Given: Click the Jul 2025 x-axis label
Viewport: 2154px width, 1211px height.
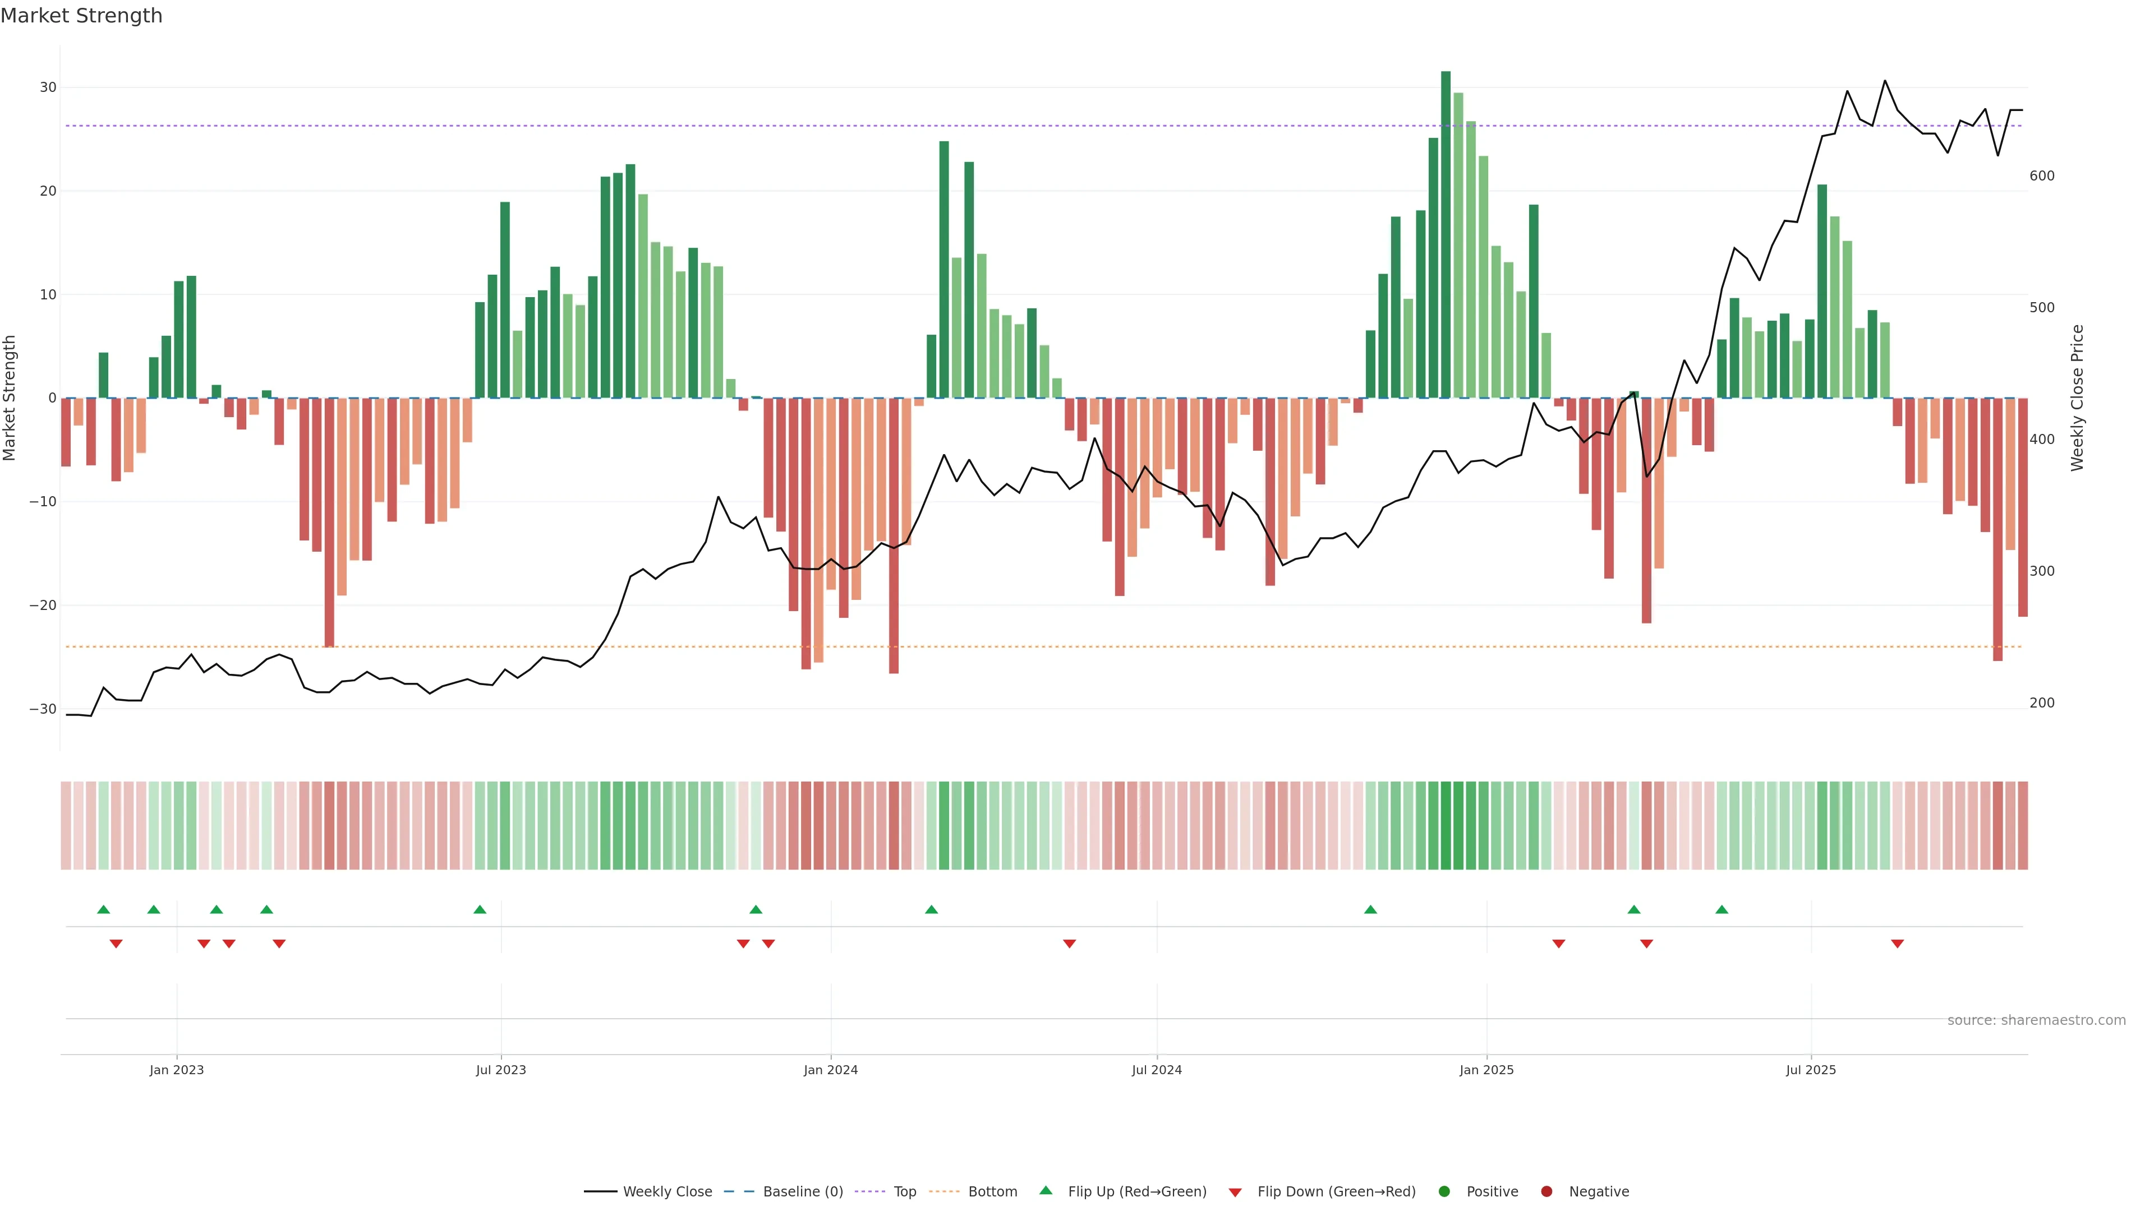Looking at the screenshot, I should coord(1810,1070).
